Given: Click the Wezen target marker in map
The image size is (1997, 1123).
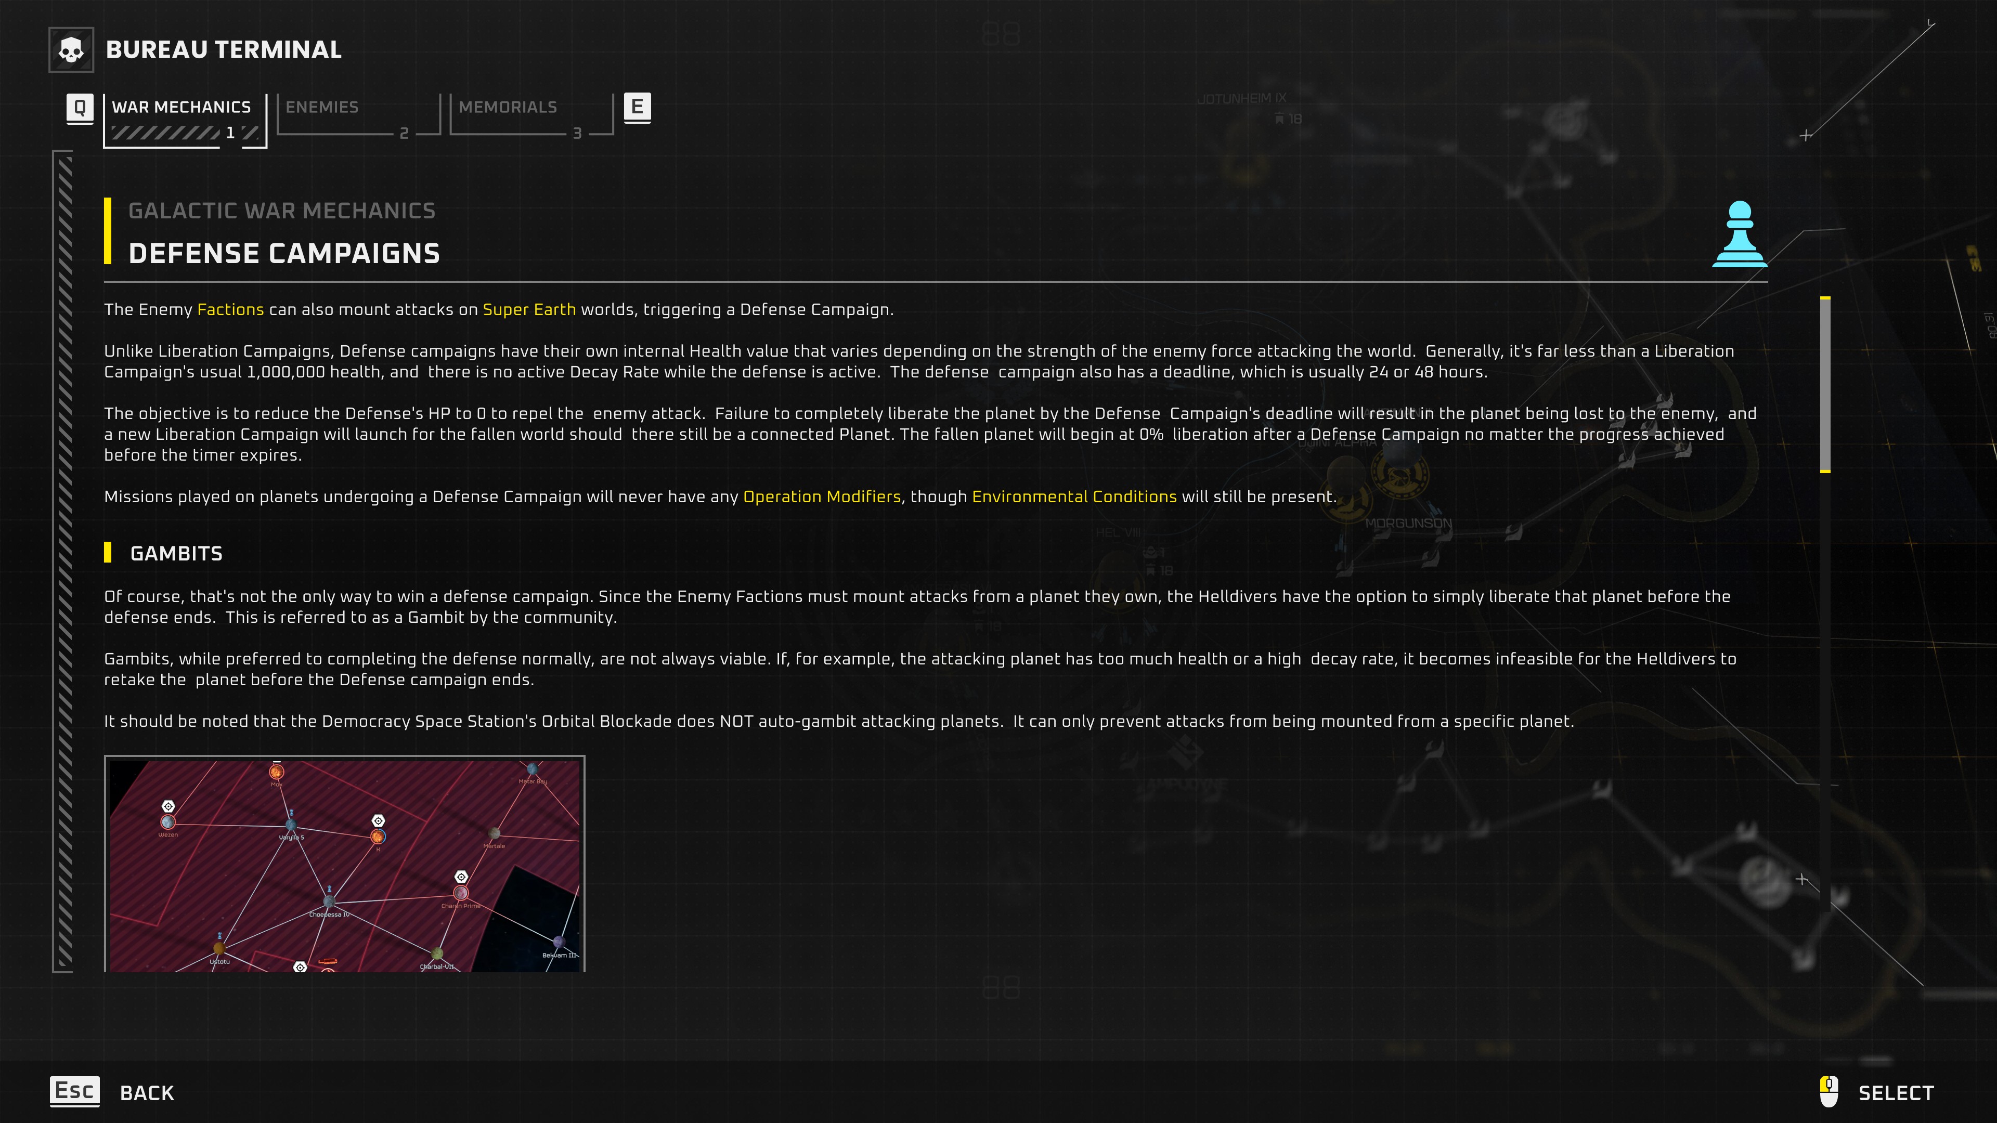Looking at the screenshot, I should (x=168, y=807).
